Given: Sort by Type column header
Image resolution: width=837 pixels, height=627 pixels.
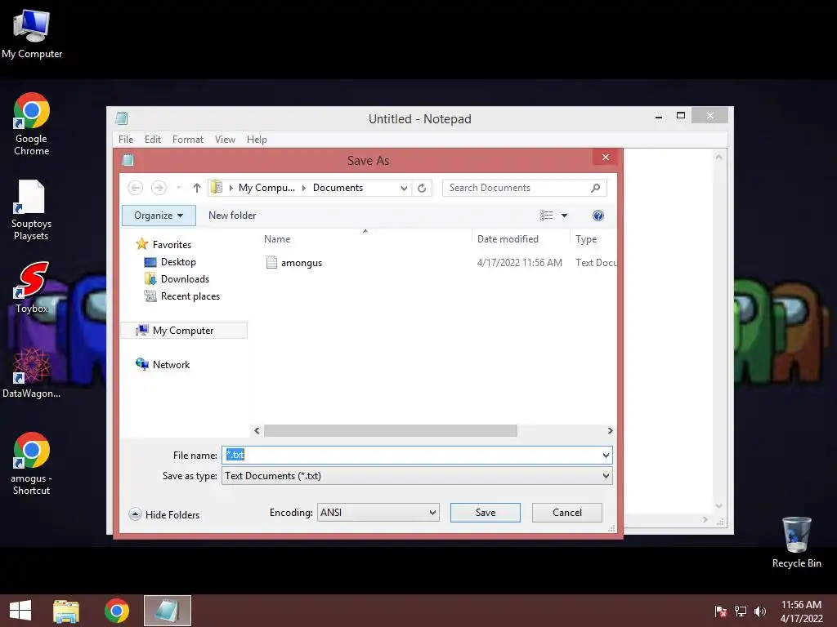Looking at the screenshot, I should pyautogui.click(x=586, y=239).
